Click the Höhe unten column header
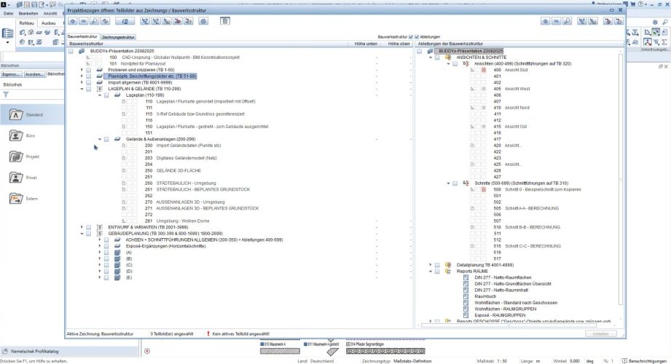Image resolution: width=671 pixels, height=364 pixels. coord(365,44)
